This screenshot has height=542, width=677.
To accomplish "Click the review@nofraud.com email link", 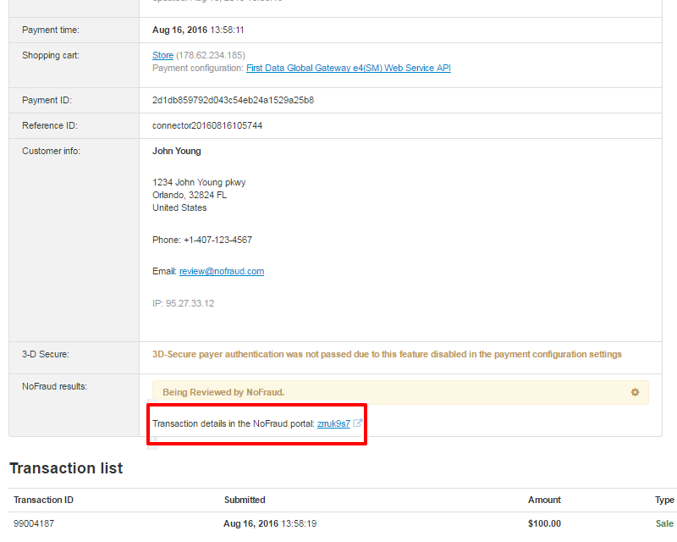I will pyautogui.click(x=222, y=271).
